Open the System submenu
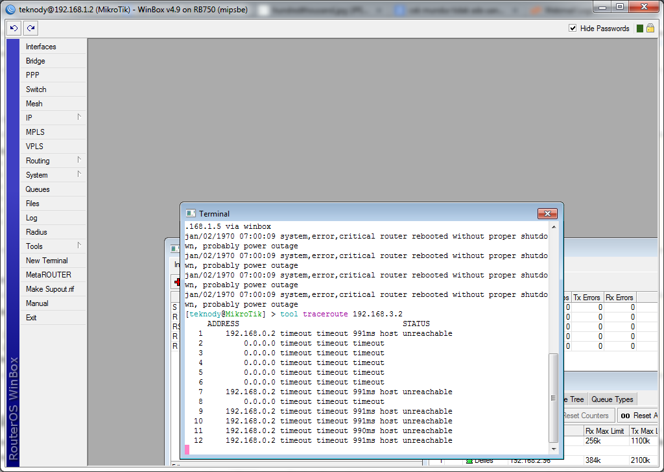The image size is (664, 472). pos(53,175)
